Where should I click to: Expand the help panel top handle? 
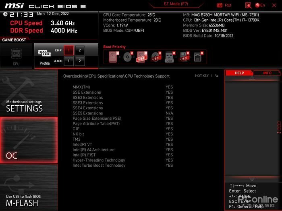click(x=252, y=78)
